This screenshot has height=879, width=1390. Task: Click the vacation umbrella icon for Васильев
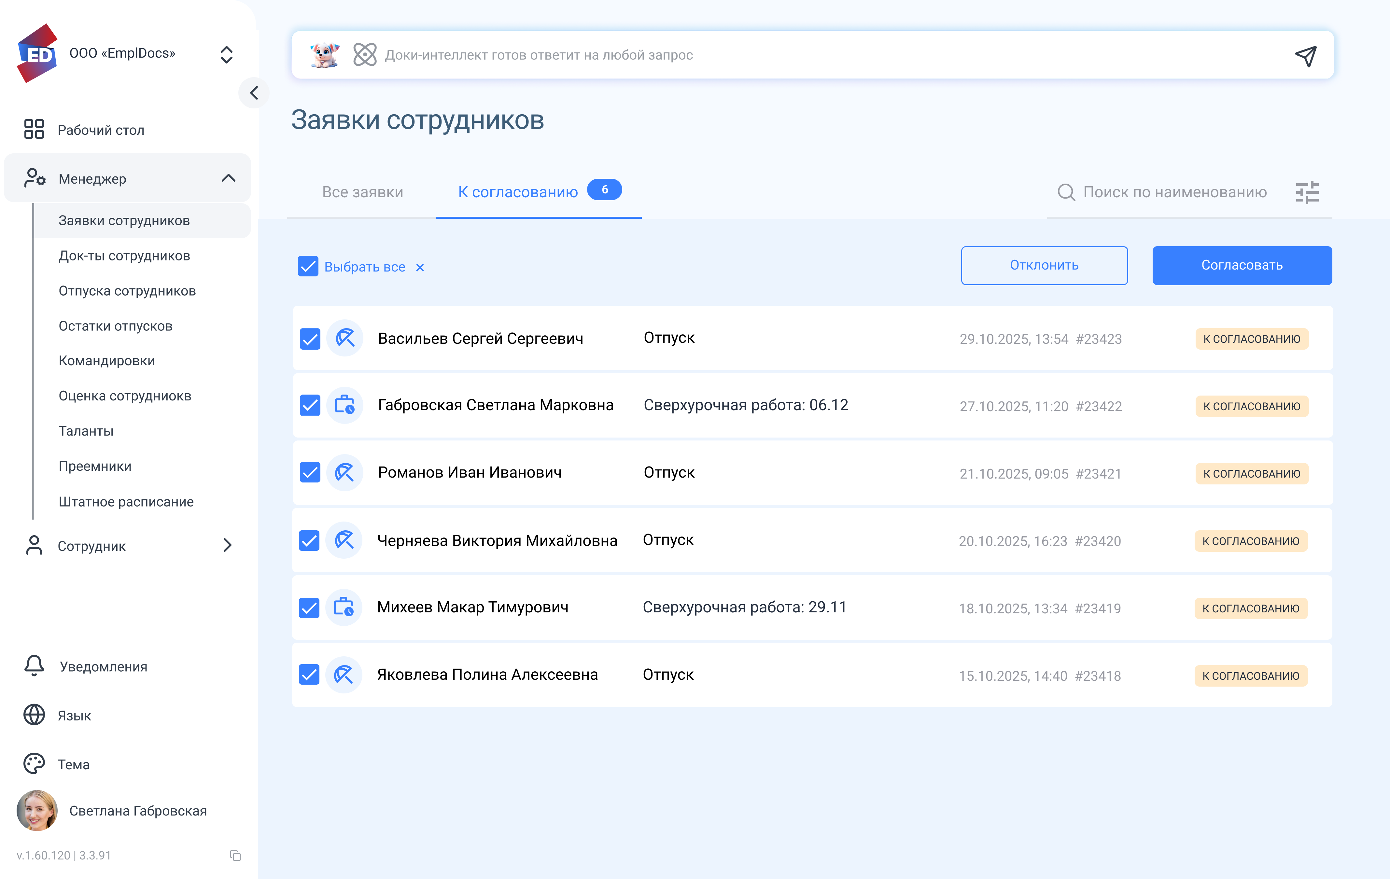click(x=345, y=338)
